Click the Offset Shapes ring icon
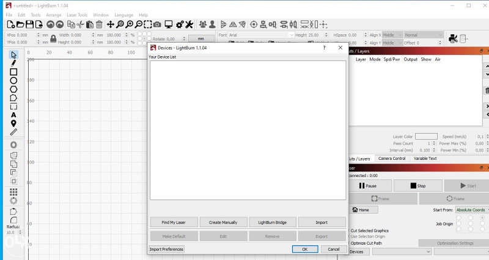 (x=13, y=145)
